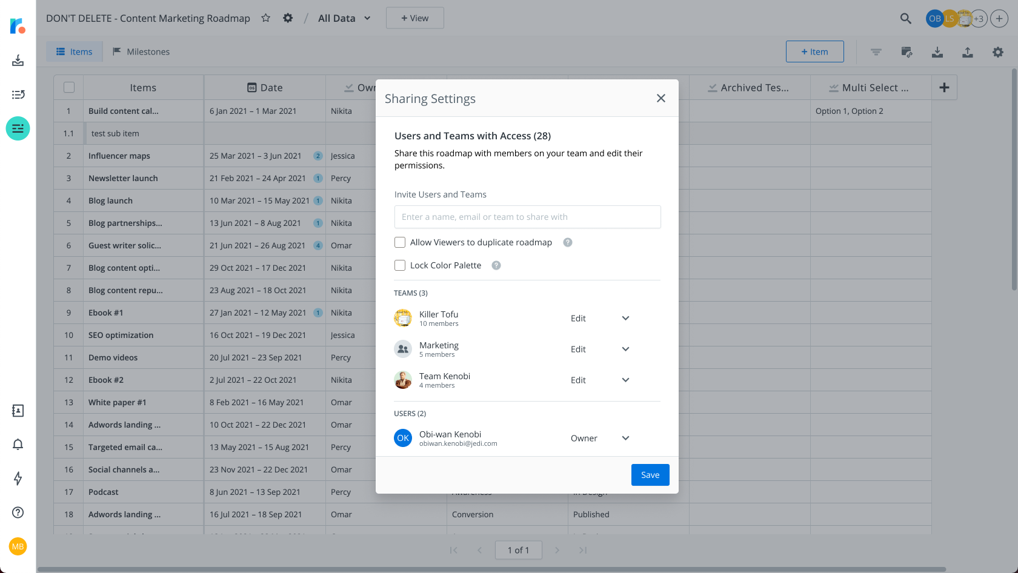1018x573 pixels.
Task: Click the accounts book icon in the sidebar
Action: 18,411
